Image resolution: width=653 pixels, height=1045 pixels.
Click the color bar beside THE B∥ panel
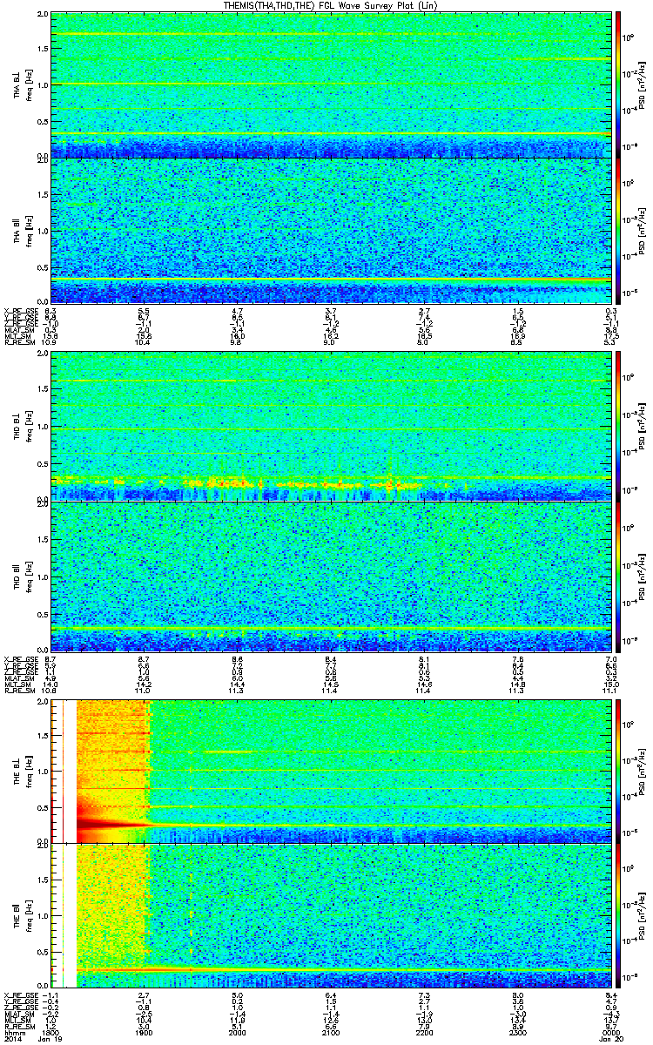(x=618, y=915)
